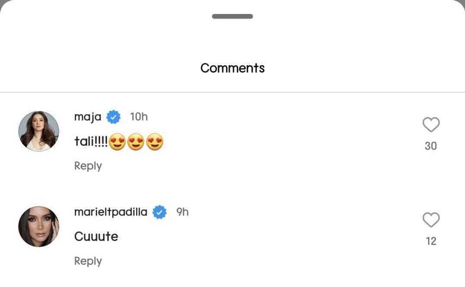Like maja's comment with the heart
The width and height of the screenshot is (465, 287).
[x=431, y=125]
